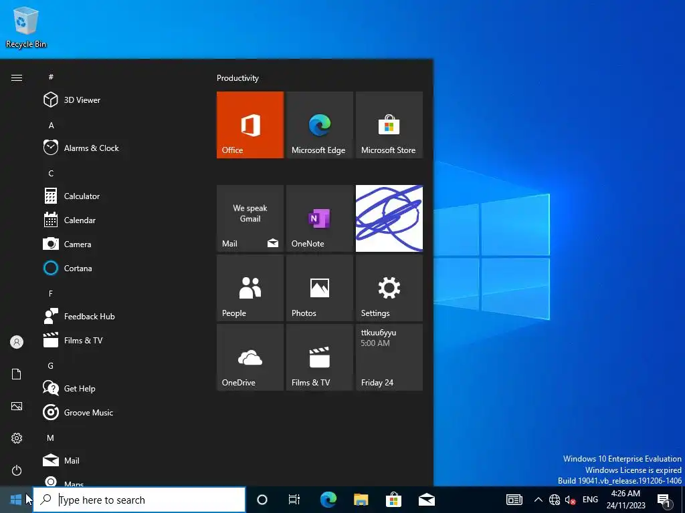Open Settings gear in Start sidebar
Viewport: 685px width, 513px height.
pyautogui.click(x=17, y=438)
